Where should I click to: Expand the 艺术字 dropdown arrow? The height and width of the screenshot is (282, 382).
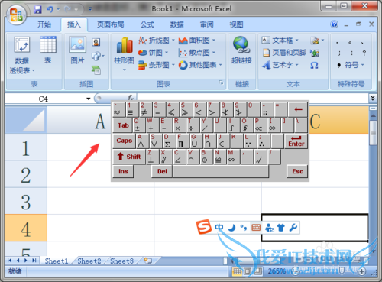click(x=296, y=65)
